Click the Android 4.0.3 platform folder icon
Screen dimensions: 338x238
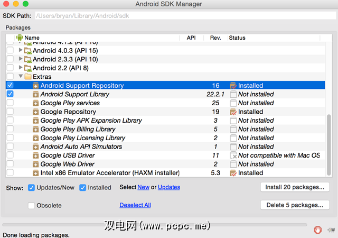tap(28, 50)
